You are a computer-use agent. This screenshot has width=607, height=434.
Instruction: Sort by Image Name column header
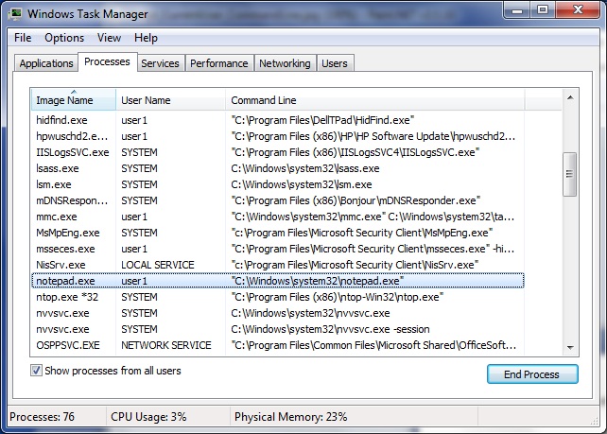(x=73, y=100)
